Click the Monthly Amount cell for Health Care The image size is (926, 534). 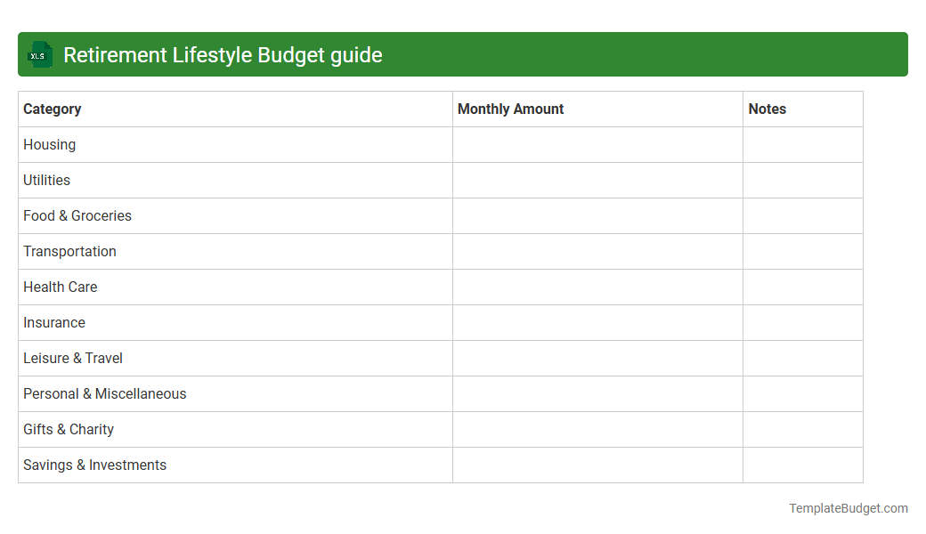point(597,287)
